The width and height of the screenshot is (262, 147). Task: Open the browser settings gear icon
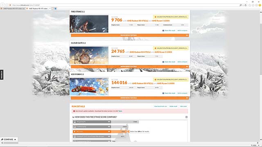pos(257,5)
